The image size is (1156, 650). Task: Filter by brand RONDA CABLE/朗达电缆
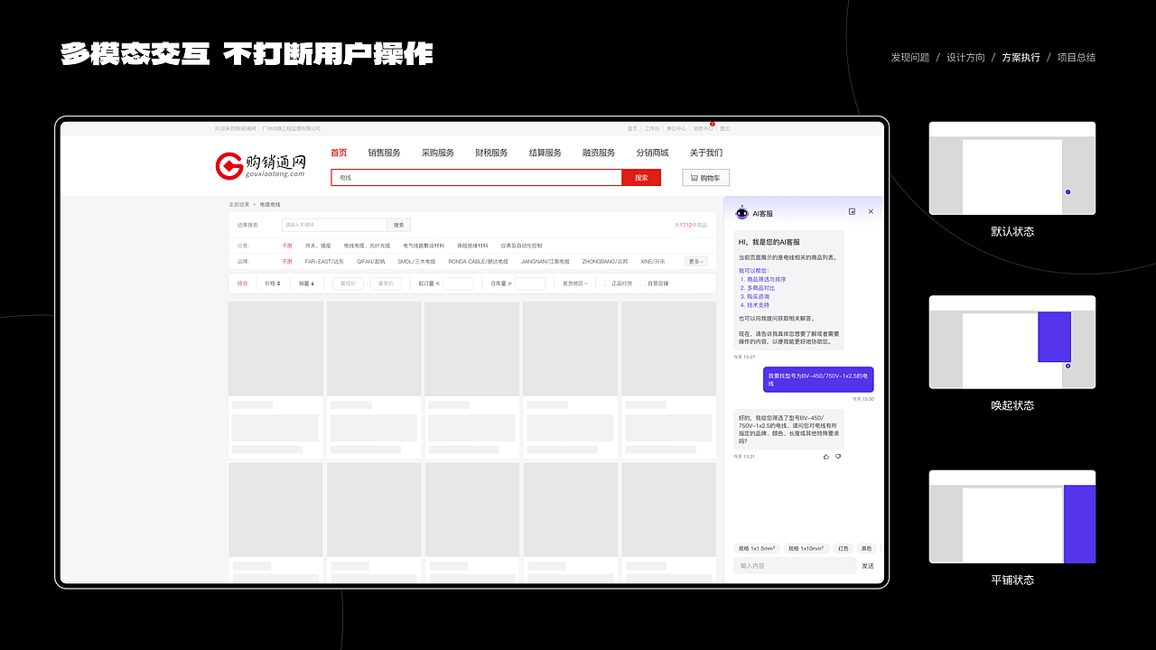click(x=479, y=261)
